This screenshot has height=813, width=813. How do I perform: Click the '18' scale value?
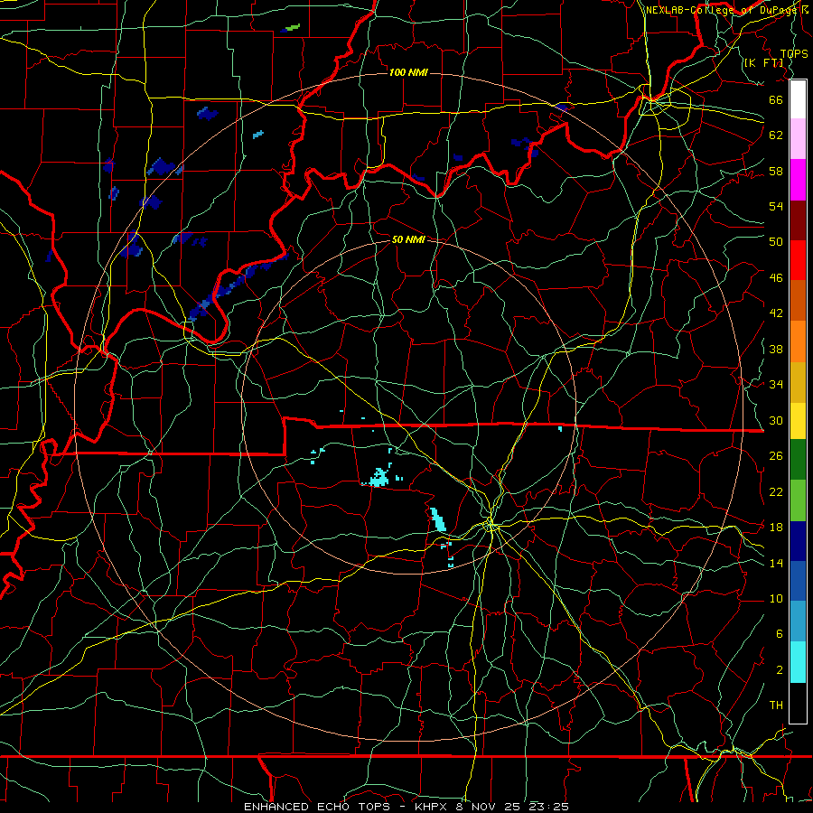pyautogui.click(x=776, y=528)
